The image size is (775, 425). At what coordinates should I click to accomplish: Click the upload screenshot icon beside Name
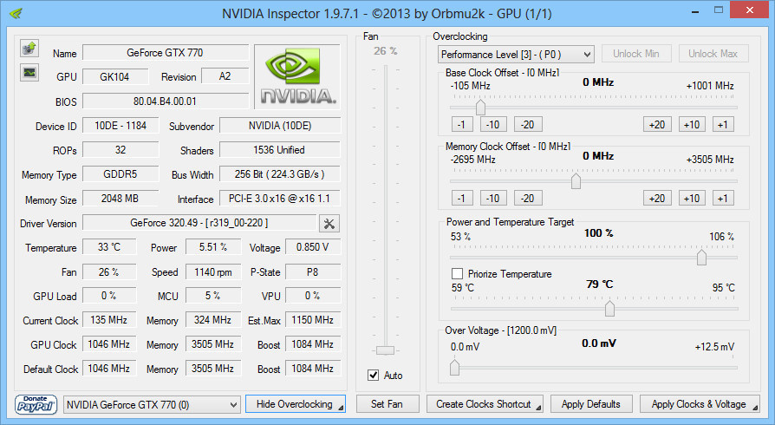pyautogui.click(x=29, y=49)
